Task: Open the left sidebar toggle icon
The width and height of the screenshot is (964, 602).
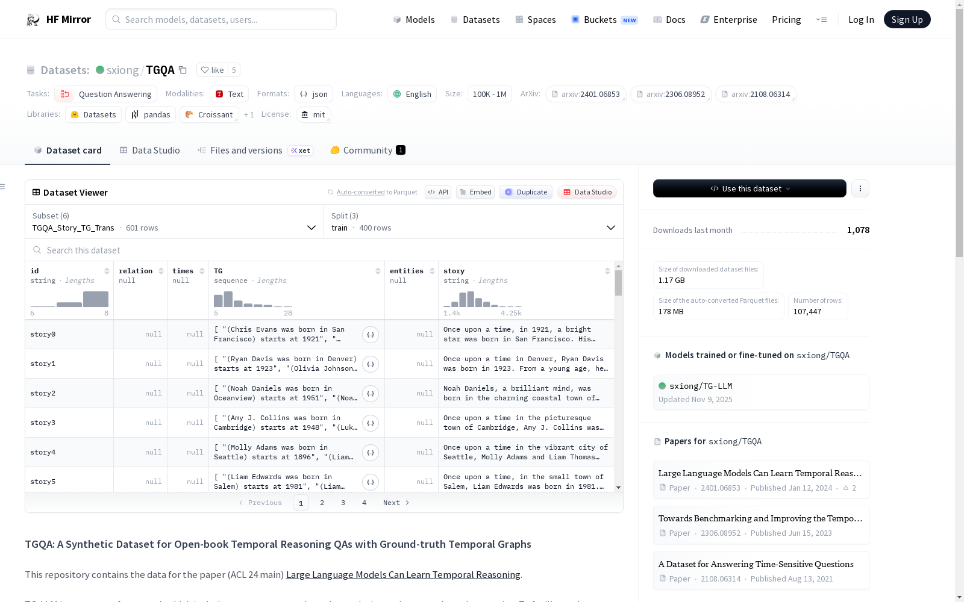Action: point(3,187)
